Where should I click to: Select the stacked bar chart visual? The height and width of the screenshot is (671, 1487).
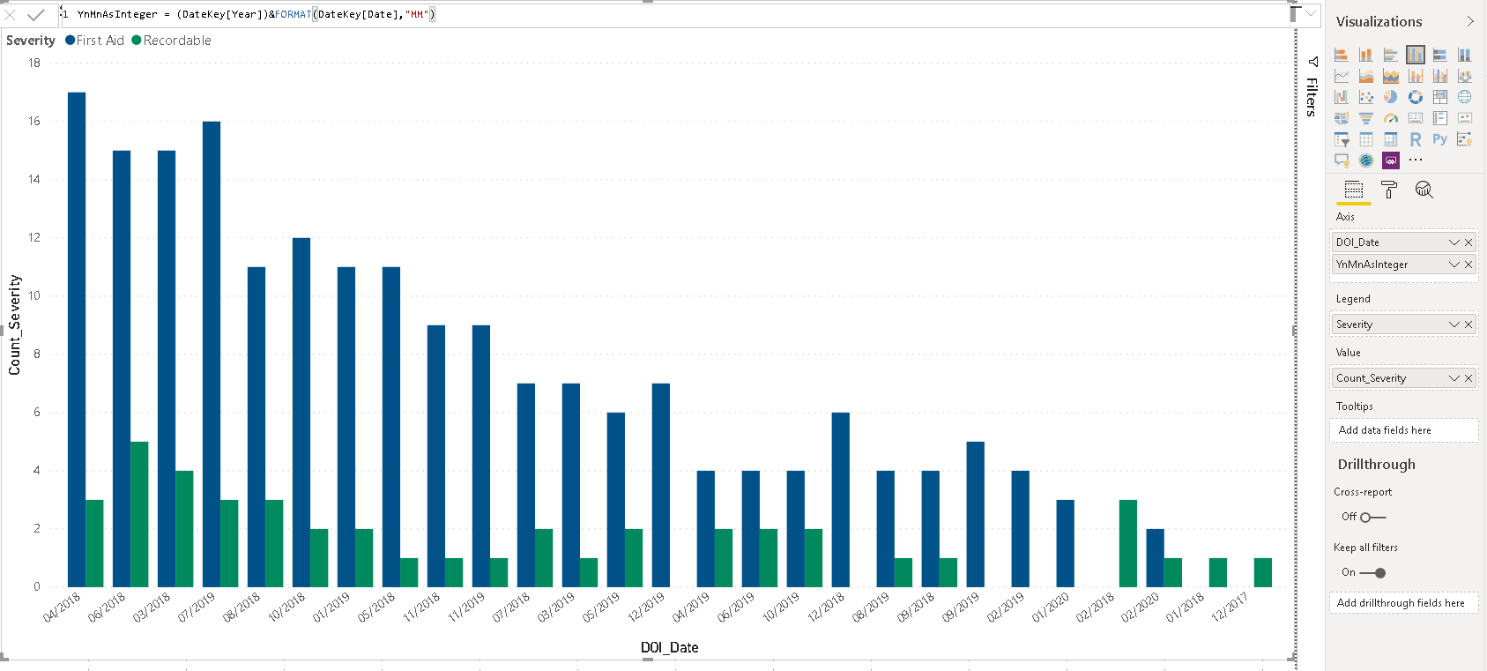[1342, 55]
